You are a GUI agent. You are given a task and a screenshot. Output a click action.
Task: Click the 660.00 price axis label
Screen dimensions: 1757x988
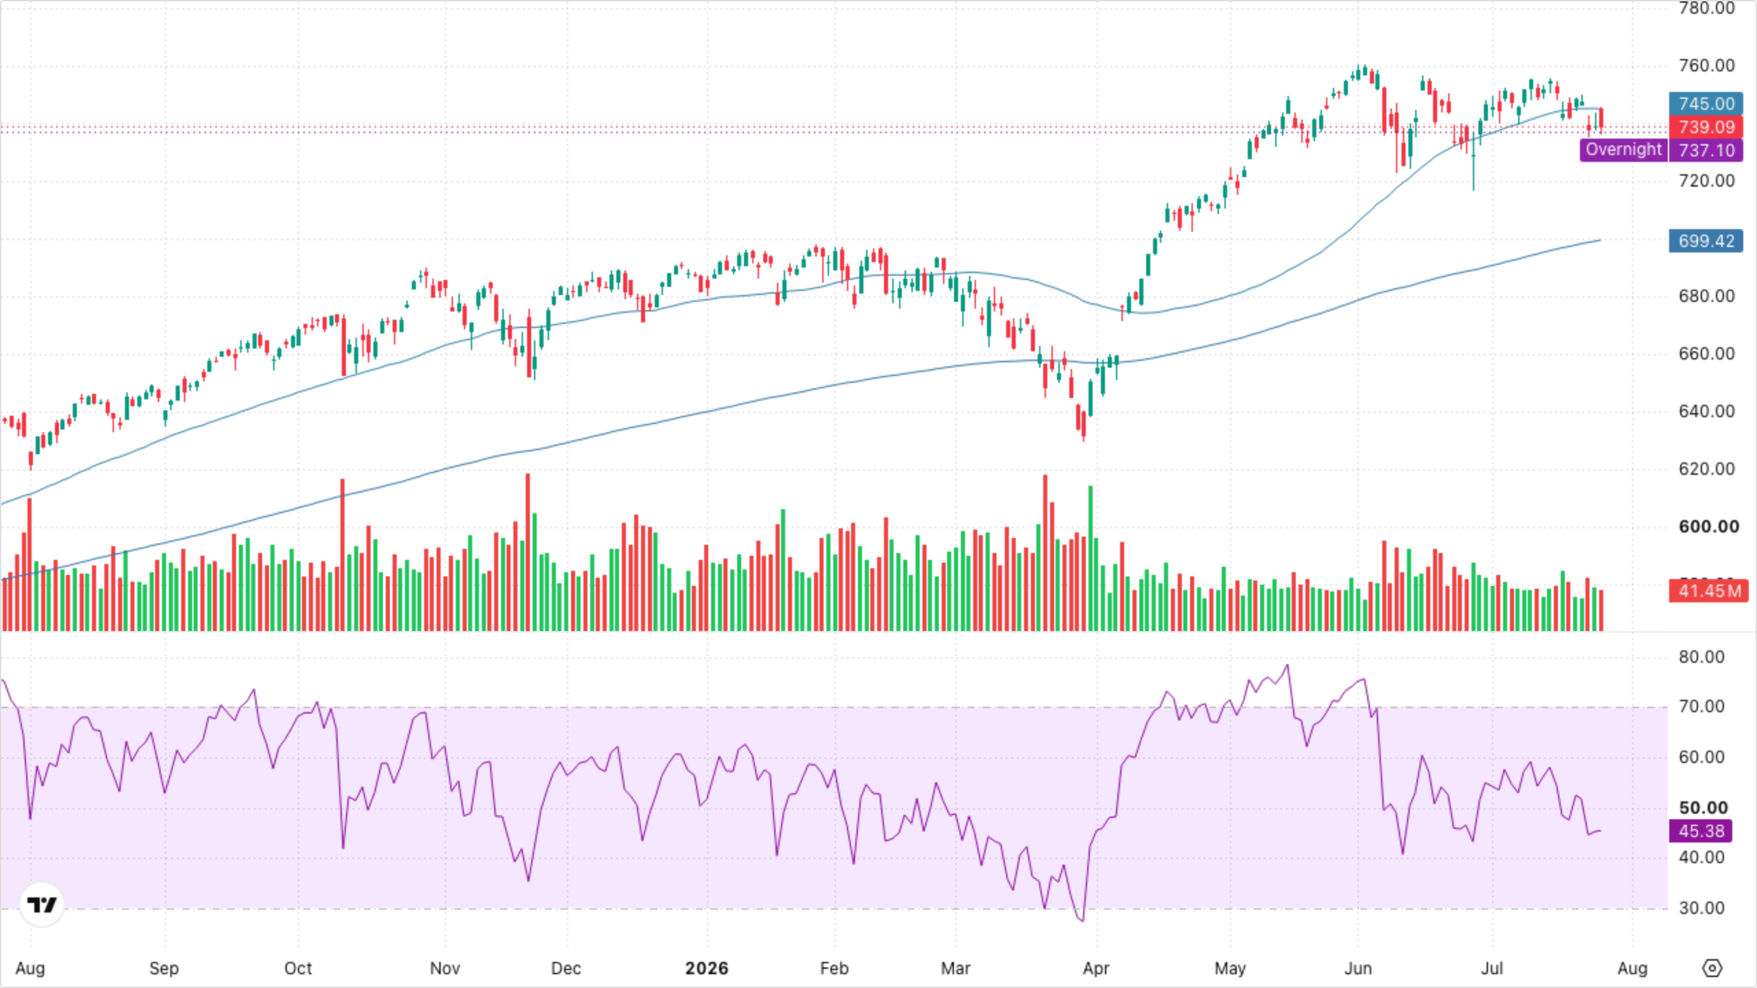coord(1706,353)
